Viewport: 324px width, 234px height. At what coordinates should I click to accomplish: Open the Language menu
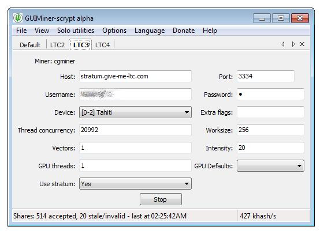(150, 31)
